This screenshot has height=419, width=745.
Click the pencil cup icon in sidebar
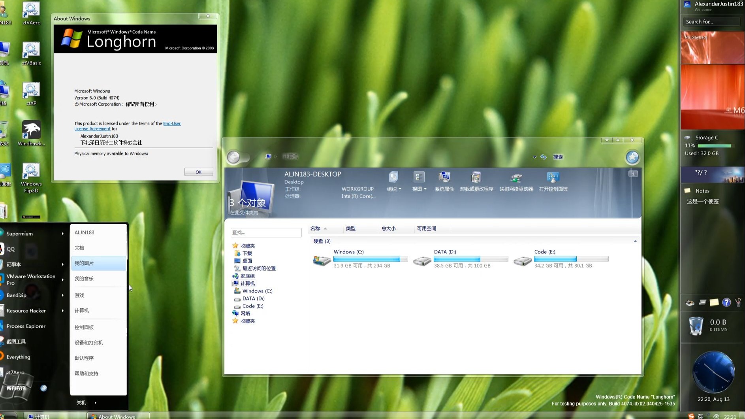click(x=738, y=302)
